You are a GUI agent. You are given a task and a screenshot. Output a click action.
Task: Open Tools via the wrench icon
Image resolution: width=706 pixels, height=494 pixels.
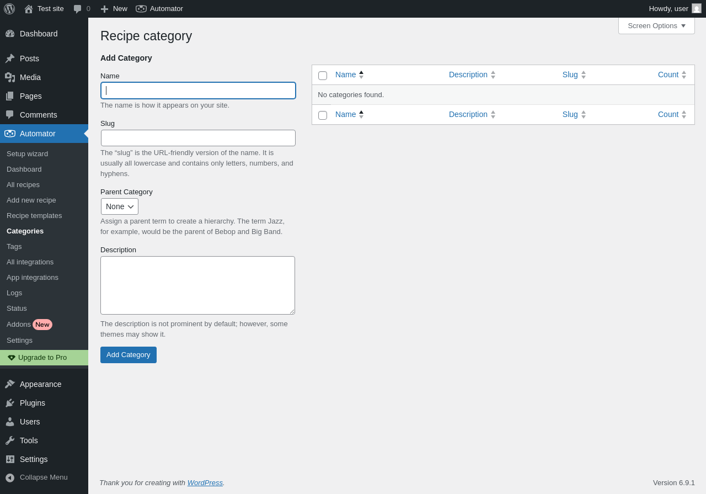coord(10,440)
